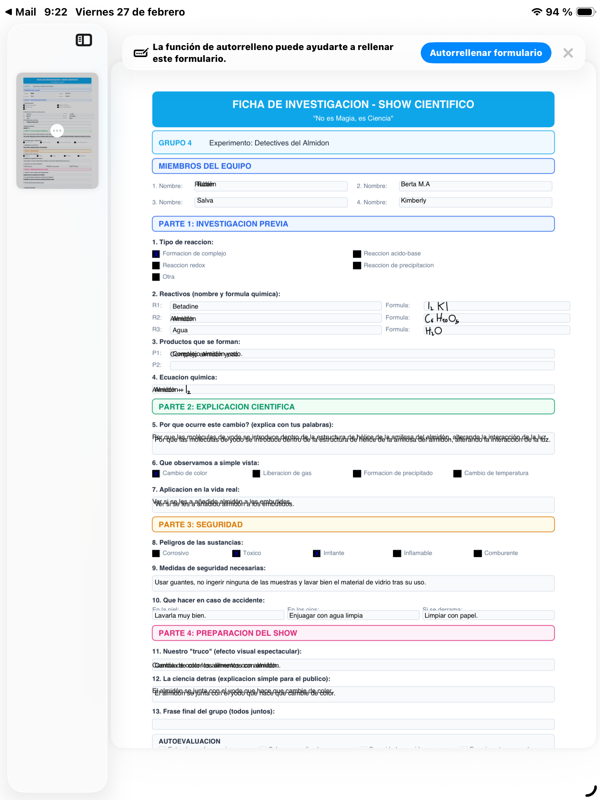600x800 pixels.
Task: Uncheck the Formacion de complejo checkbox
Action: pyautogui.click(x=156, y=254)
